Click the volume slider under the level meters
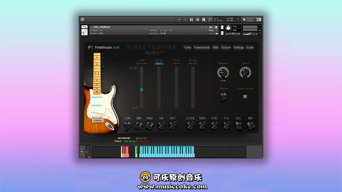Viewport: 342px width, 192px height. 250,34
